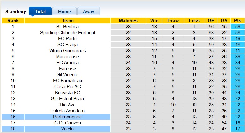Viewport: 245px width, 133px height.
Task: Select the highlighted Vizela team row
Action: [x=67, y=129]
